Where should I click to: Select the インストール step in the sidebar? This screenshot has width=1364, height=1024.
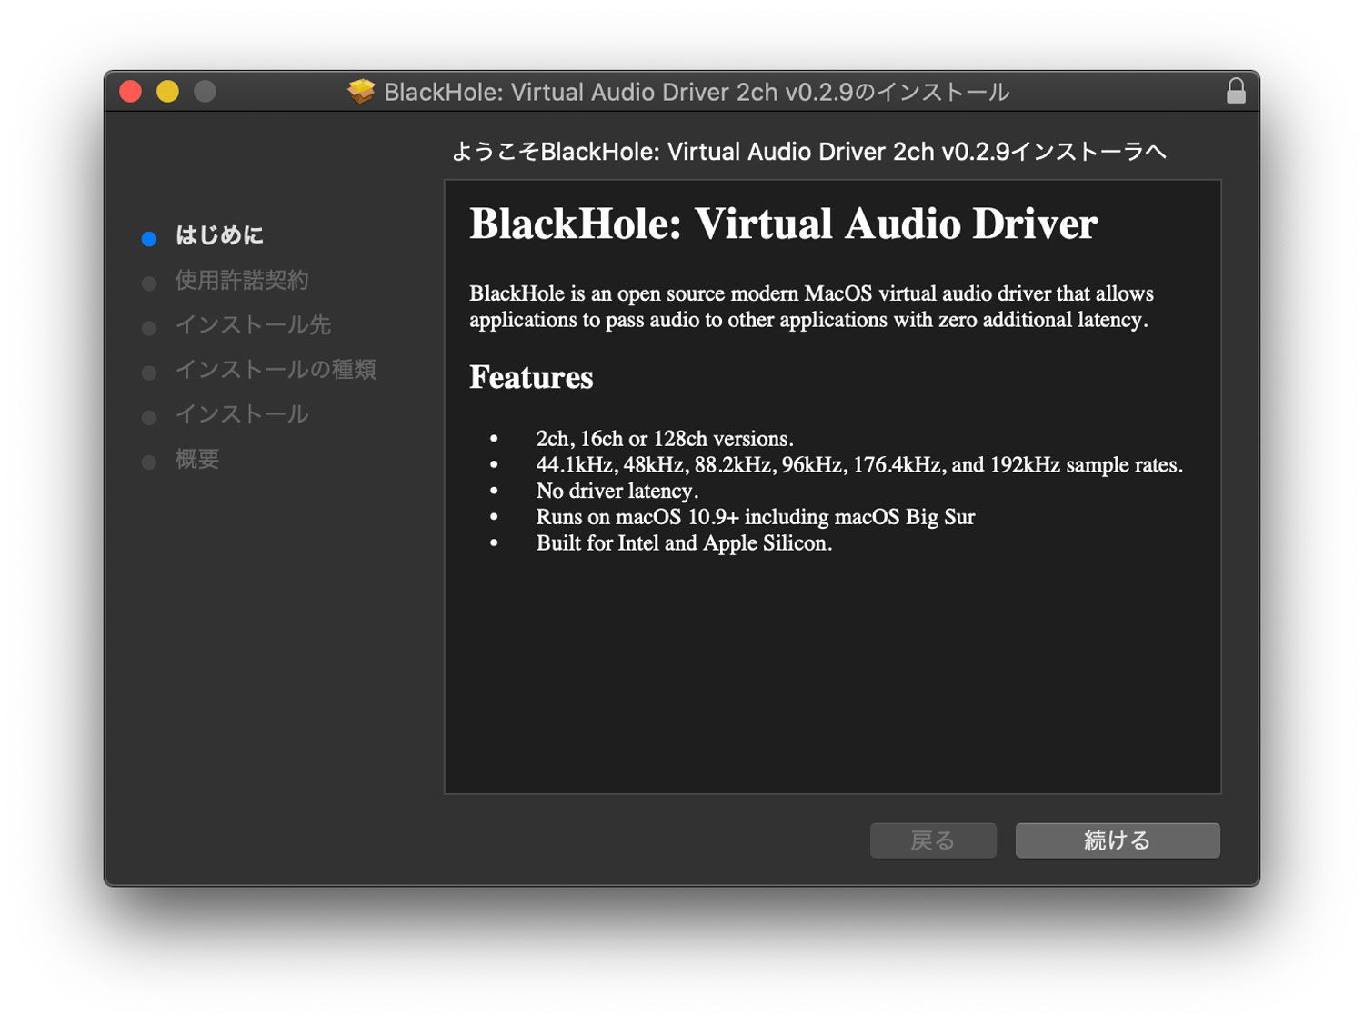tap(242, 414)
